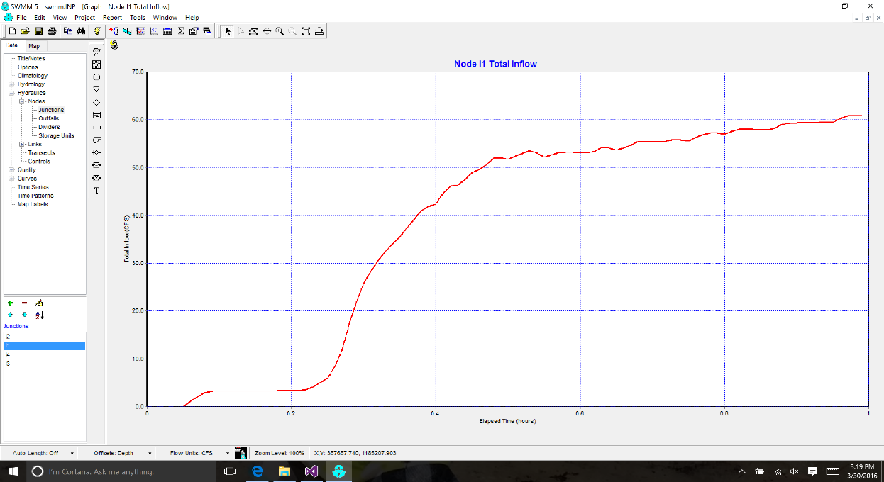This screenshot has height=482, width=884.
Task: Open the Report menu
Action: 112,17
